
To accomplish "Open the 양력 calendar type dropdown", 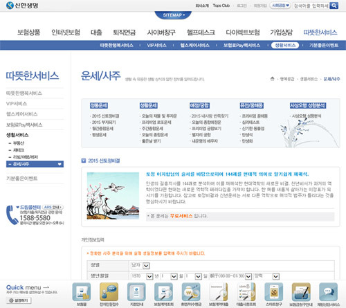I will click(266, 276).
